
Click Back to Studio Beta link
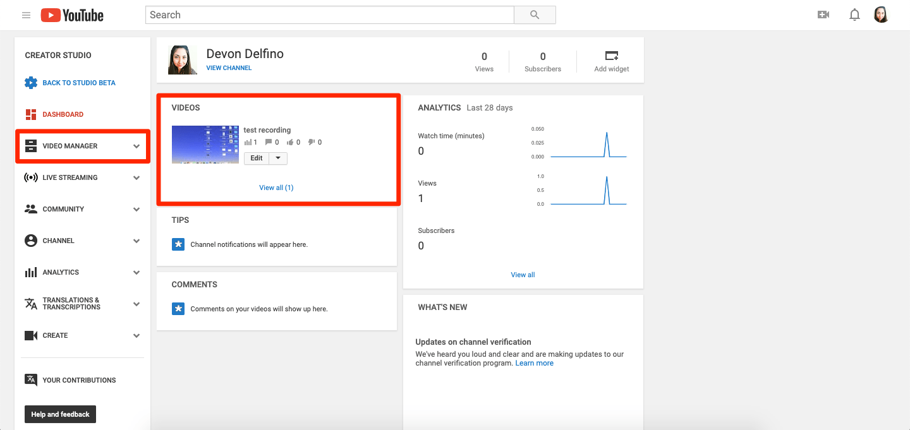pyautogui.click(x=79, y=83)
